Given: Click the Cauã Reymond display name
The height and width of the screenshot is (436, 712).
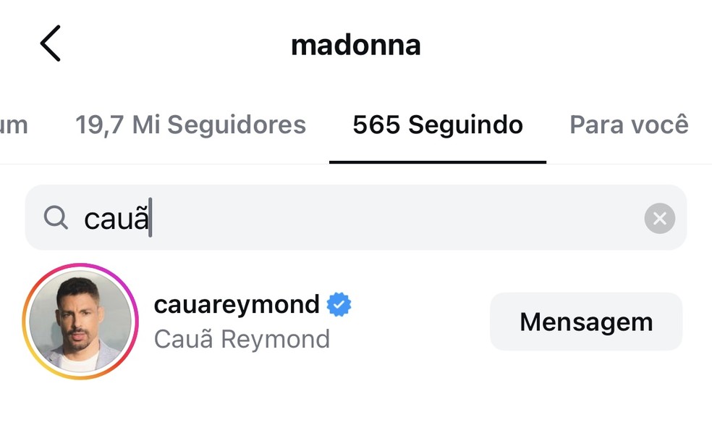Looking at the screenshot, I should 242,339.
